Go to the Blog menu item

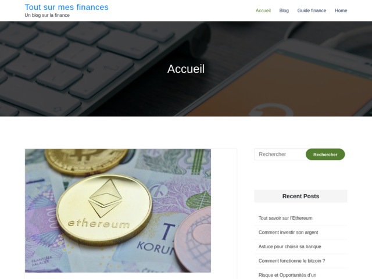(284, 10)
